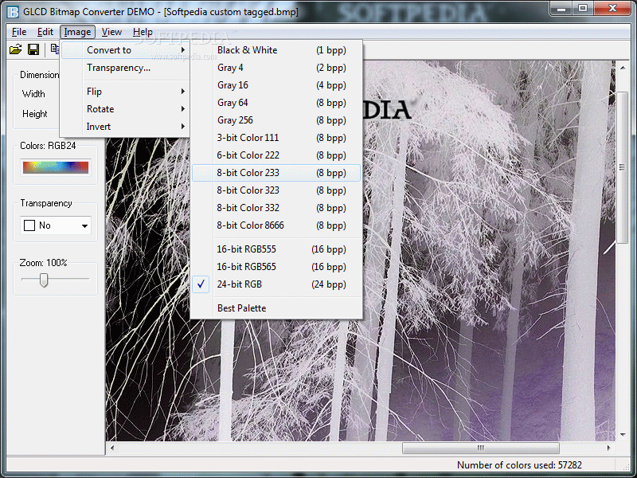Click the Open file folder icon
Viewport: 637px width, 478px height.
tap(15, 49)
